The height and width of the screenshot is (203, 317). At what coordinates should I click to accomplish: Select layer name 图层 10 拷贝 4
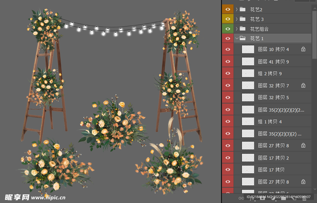[x=273, y=49]
